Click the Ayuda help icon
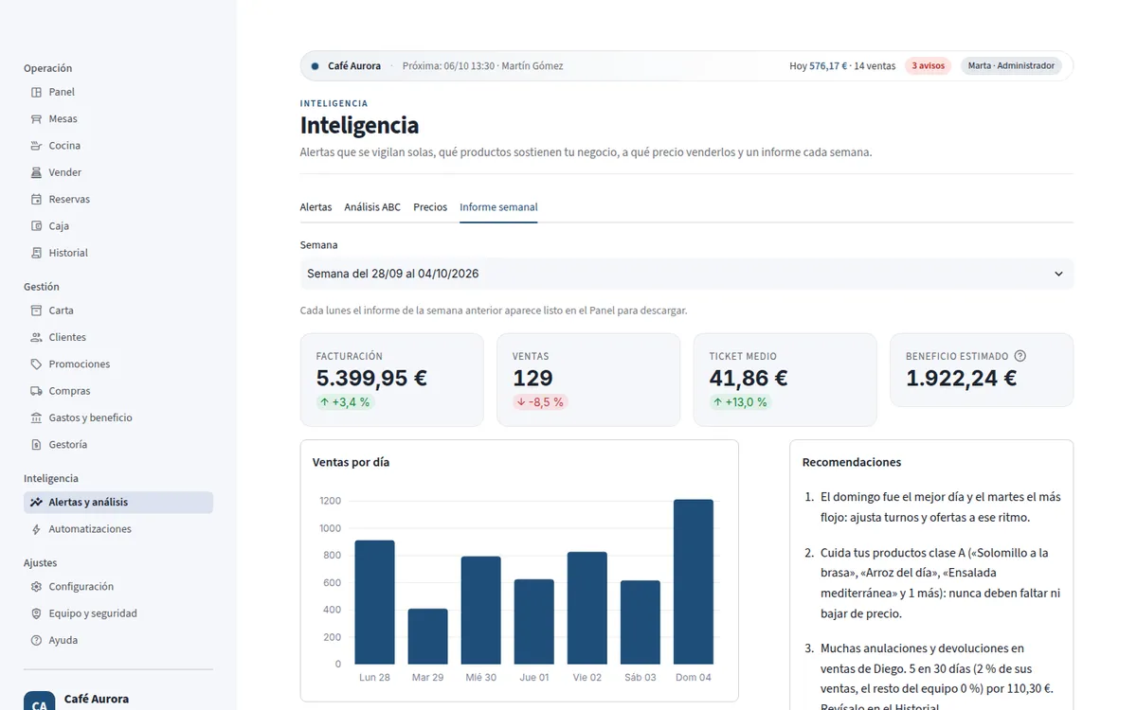The height and width of the screenshot is (710, 1137). pos(36,641)
